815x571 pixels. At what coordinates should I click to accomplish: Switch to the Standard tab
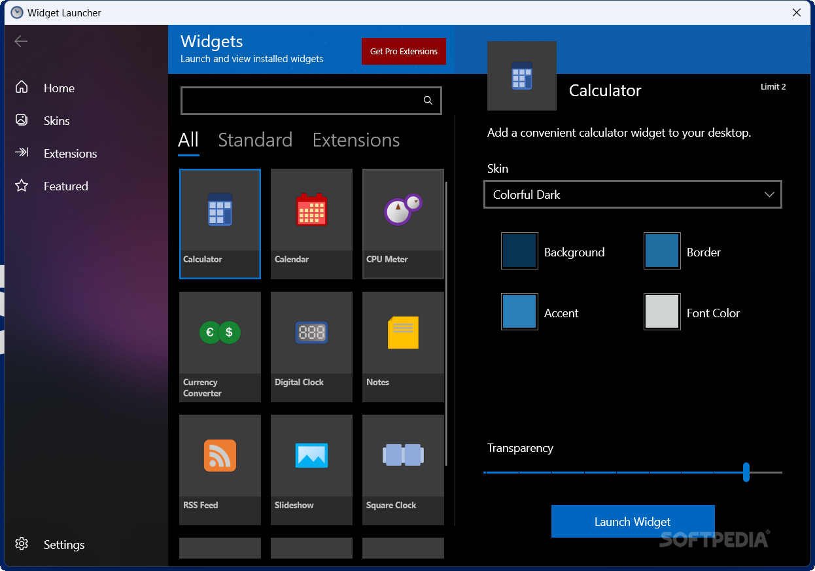(x=255, y=140)
